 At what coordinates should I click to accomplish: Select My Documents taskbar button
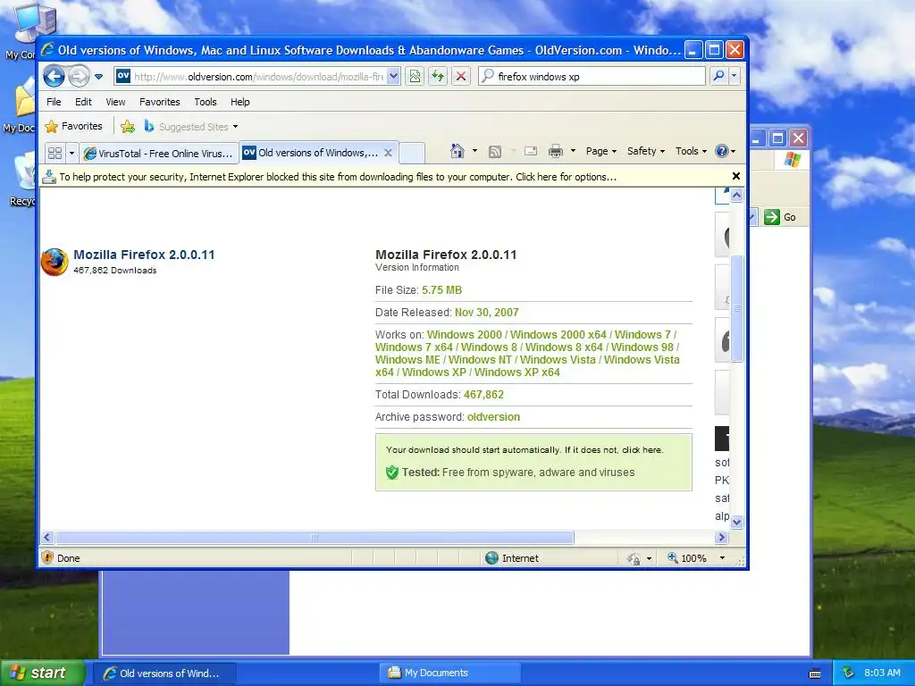(450, 673)
